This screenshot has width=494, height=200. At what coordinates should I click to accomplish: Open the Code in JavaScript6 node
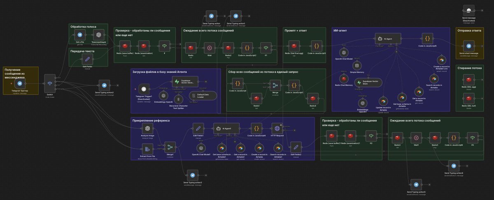pyautogui.click(x=453, y=138)
